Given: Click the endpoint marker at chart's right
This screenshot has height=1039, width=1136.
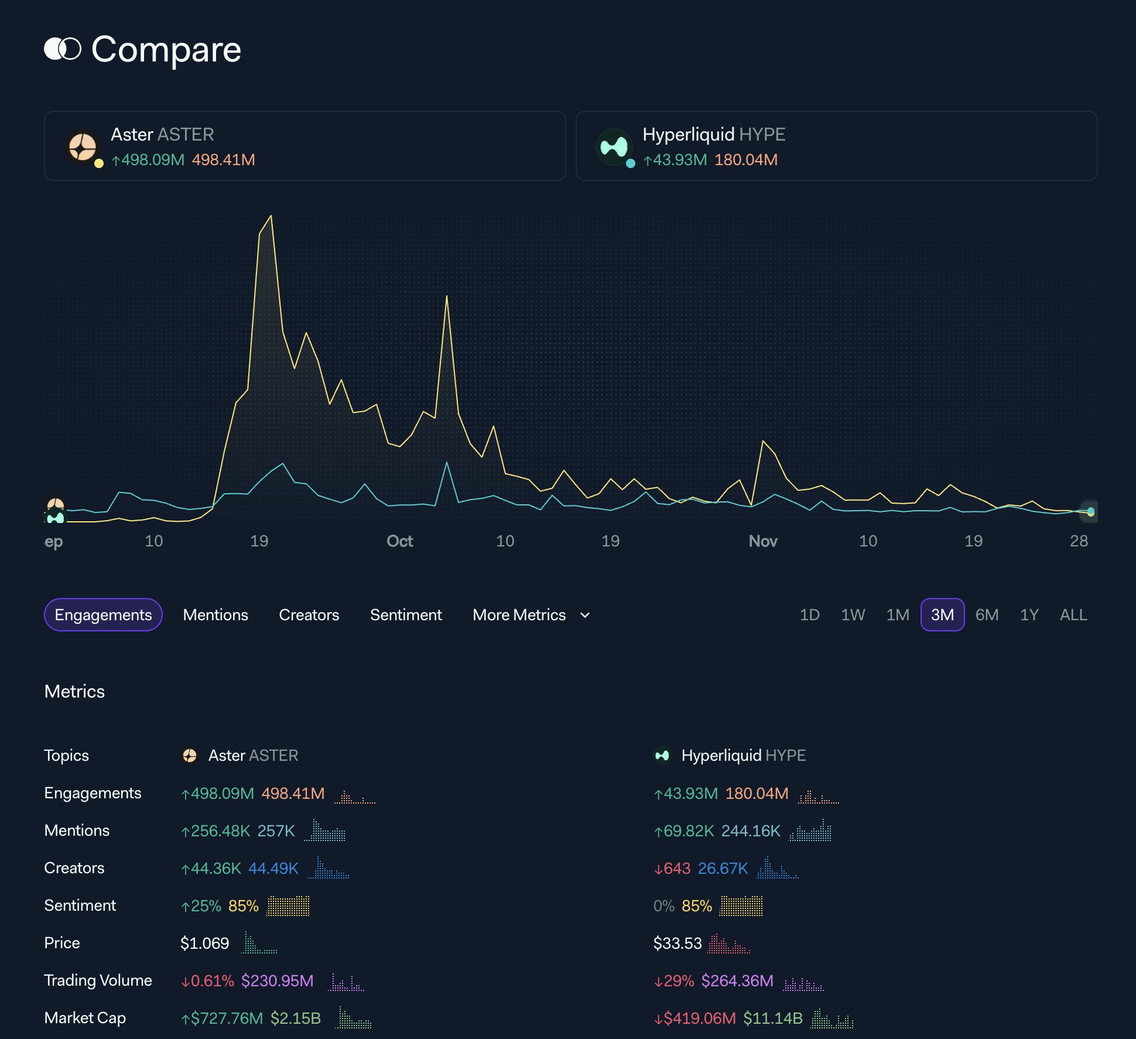Looking at the screenshot, I should 1090,511.
